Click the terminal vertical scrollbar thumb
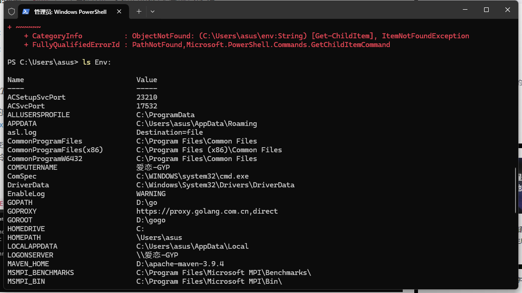 (x=516, y=190)
